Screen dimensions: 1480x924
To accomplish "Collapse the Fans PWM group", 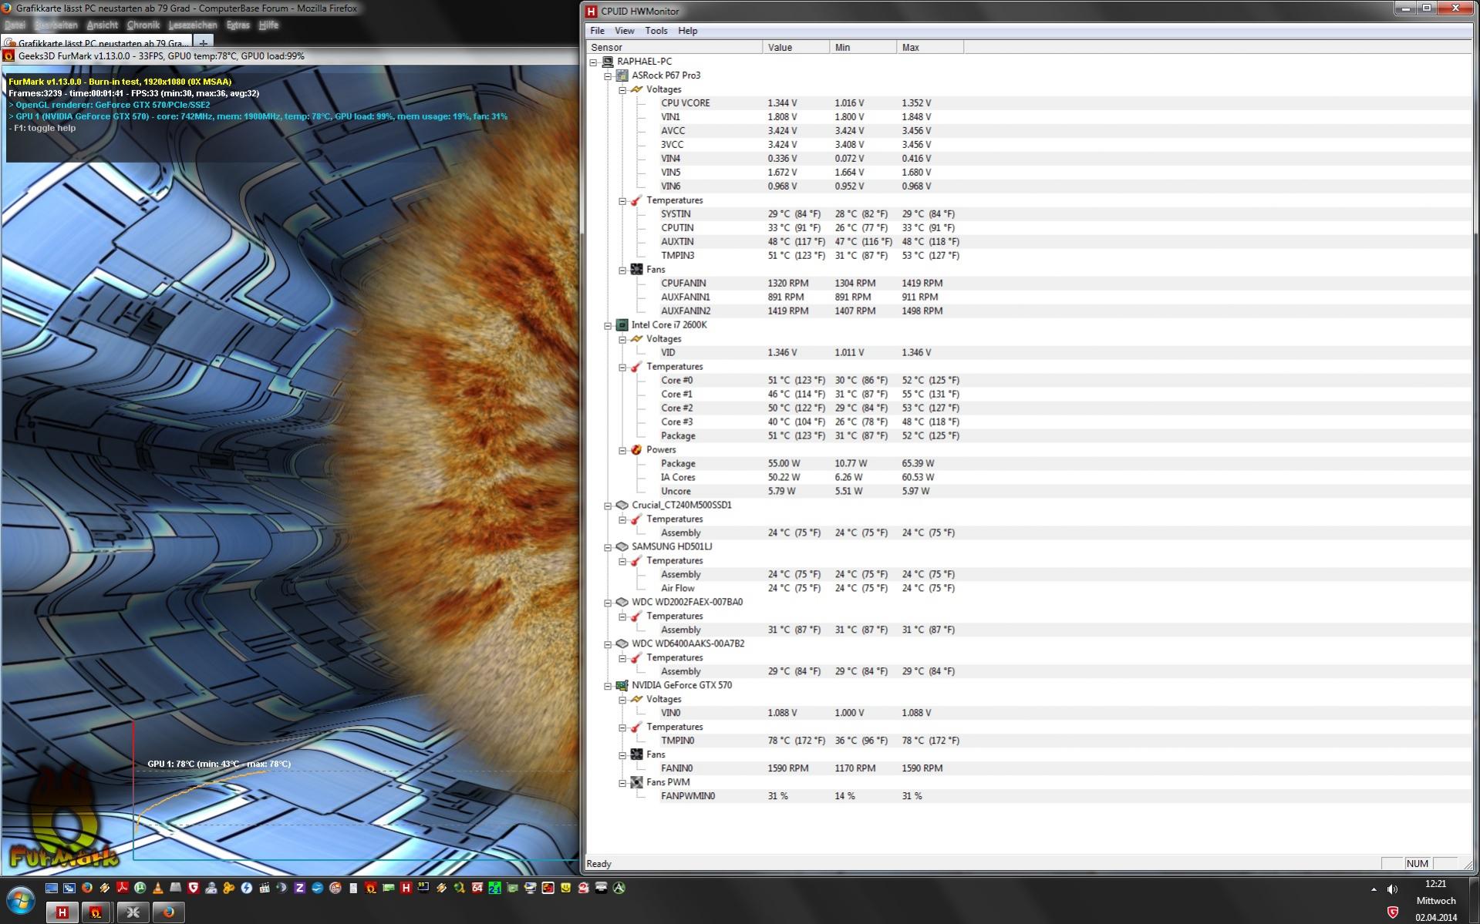I will click(x=622, y=782).
